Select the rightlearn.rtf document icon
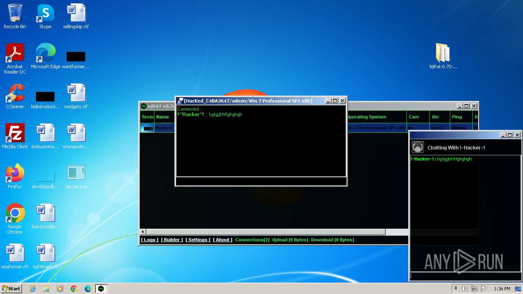 coord(45,256)
